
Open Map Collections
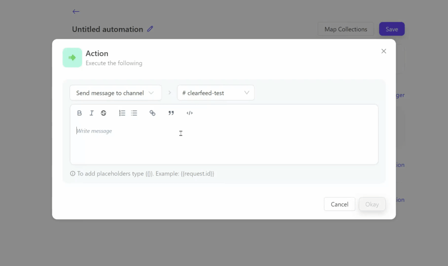click(x=345, y=29)
